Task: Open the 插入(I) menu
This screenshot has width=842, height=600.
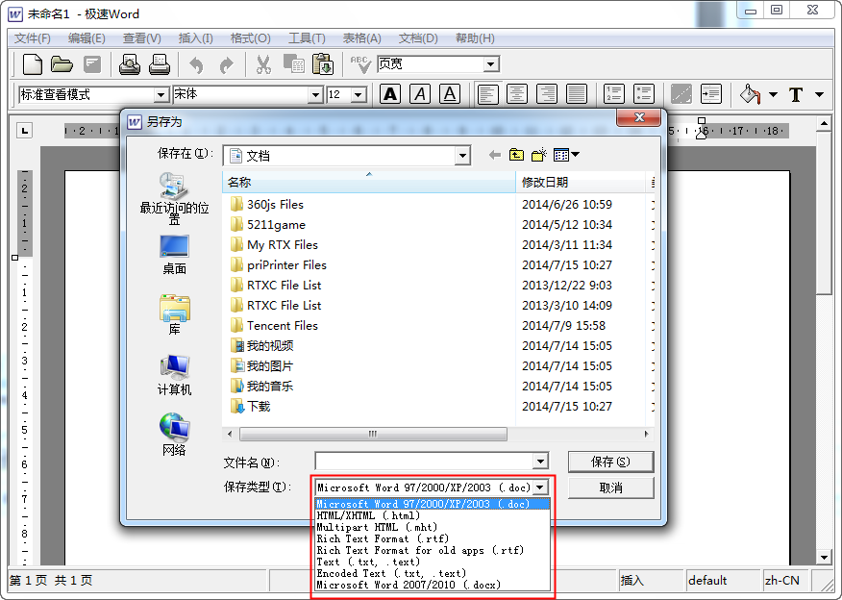Action: point(195,38)
